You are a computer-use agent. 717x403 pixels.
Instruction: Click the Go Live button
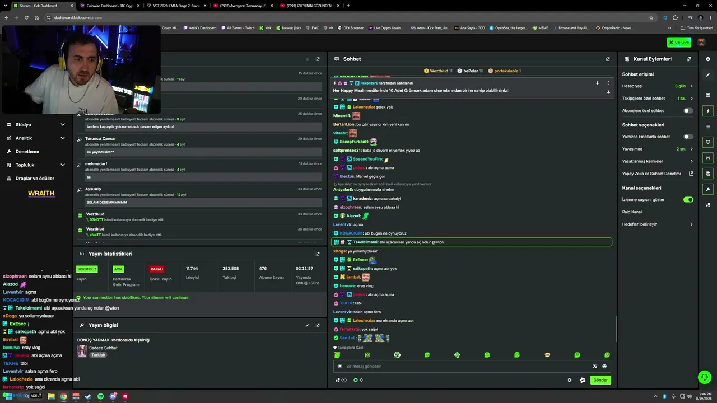tap(679, 42)
